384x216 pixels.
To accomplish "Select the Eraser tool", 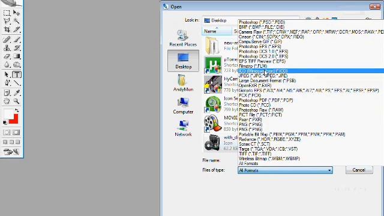I will click(x=7, y=56).
